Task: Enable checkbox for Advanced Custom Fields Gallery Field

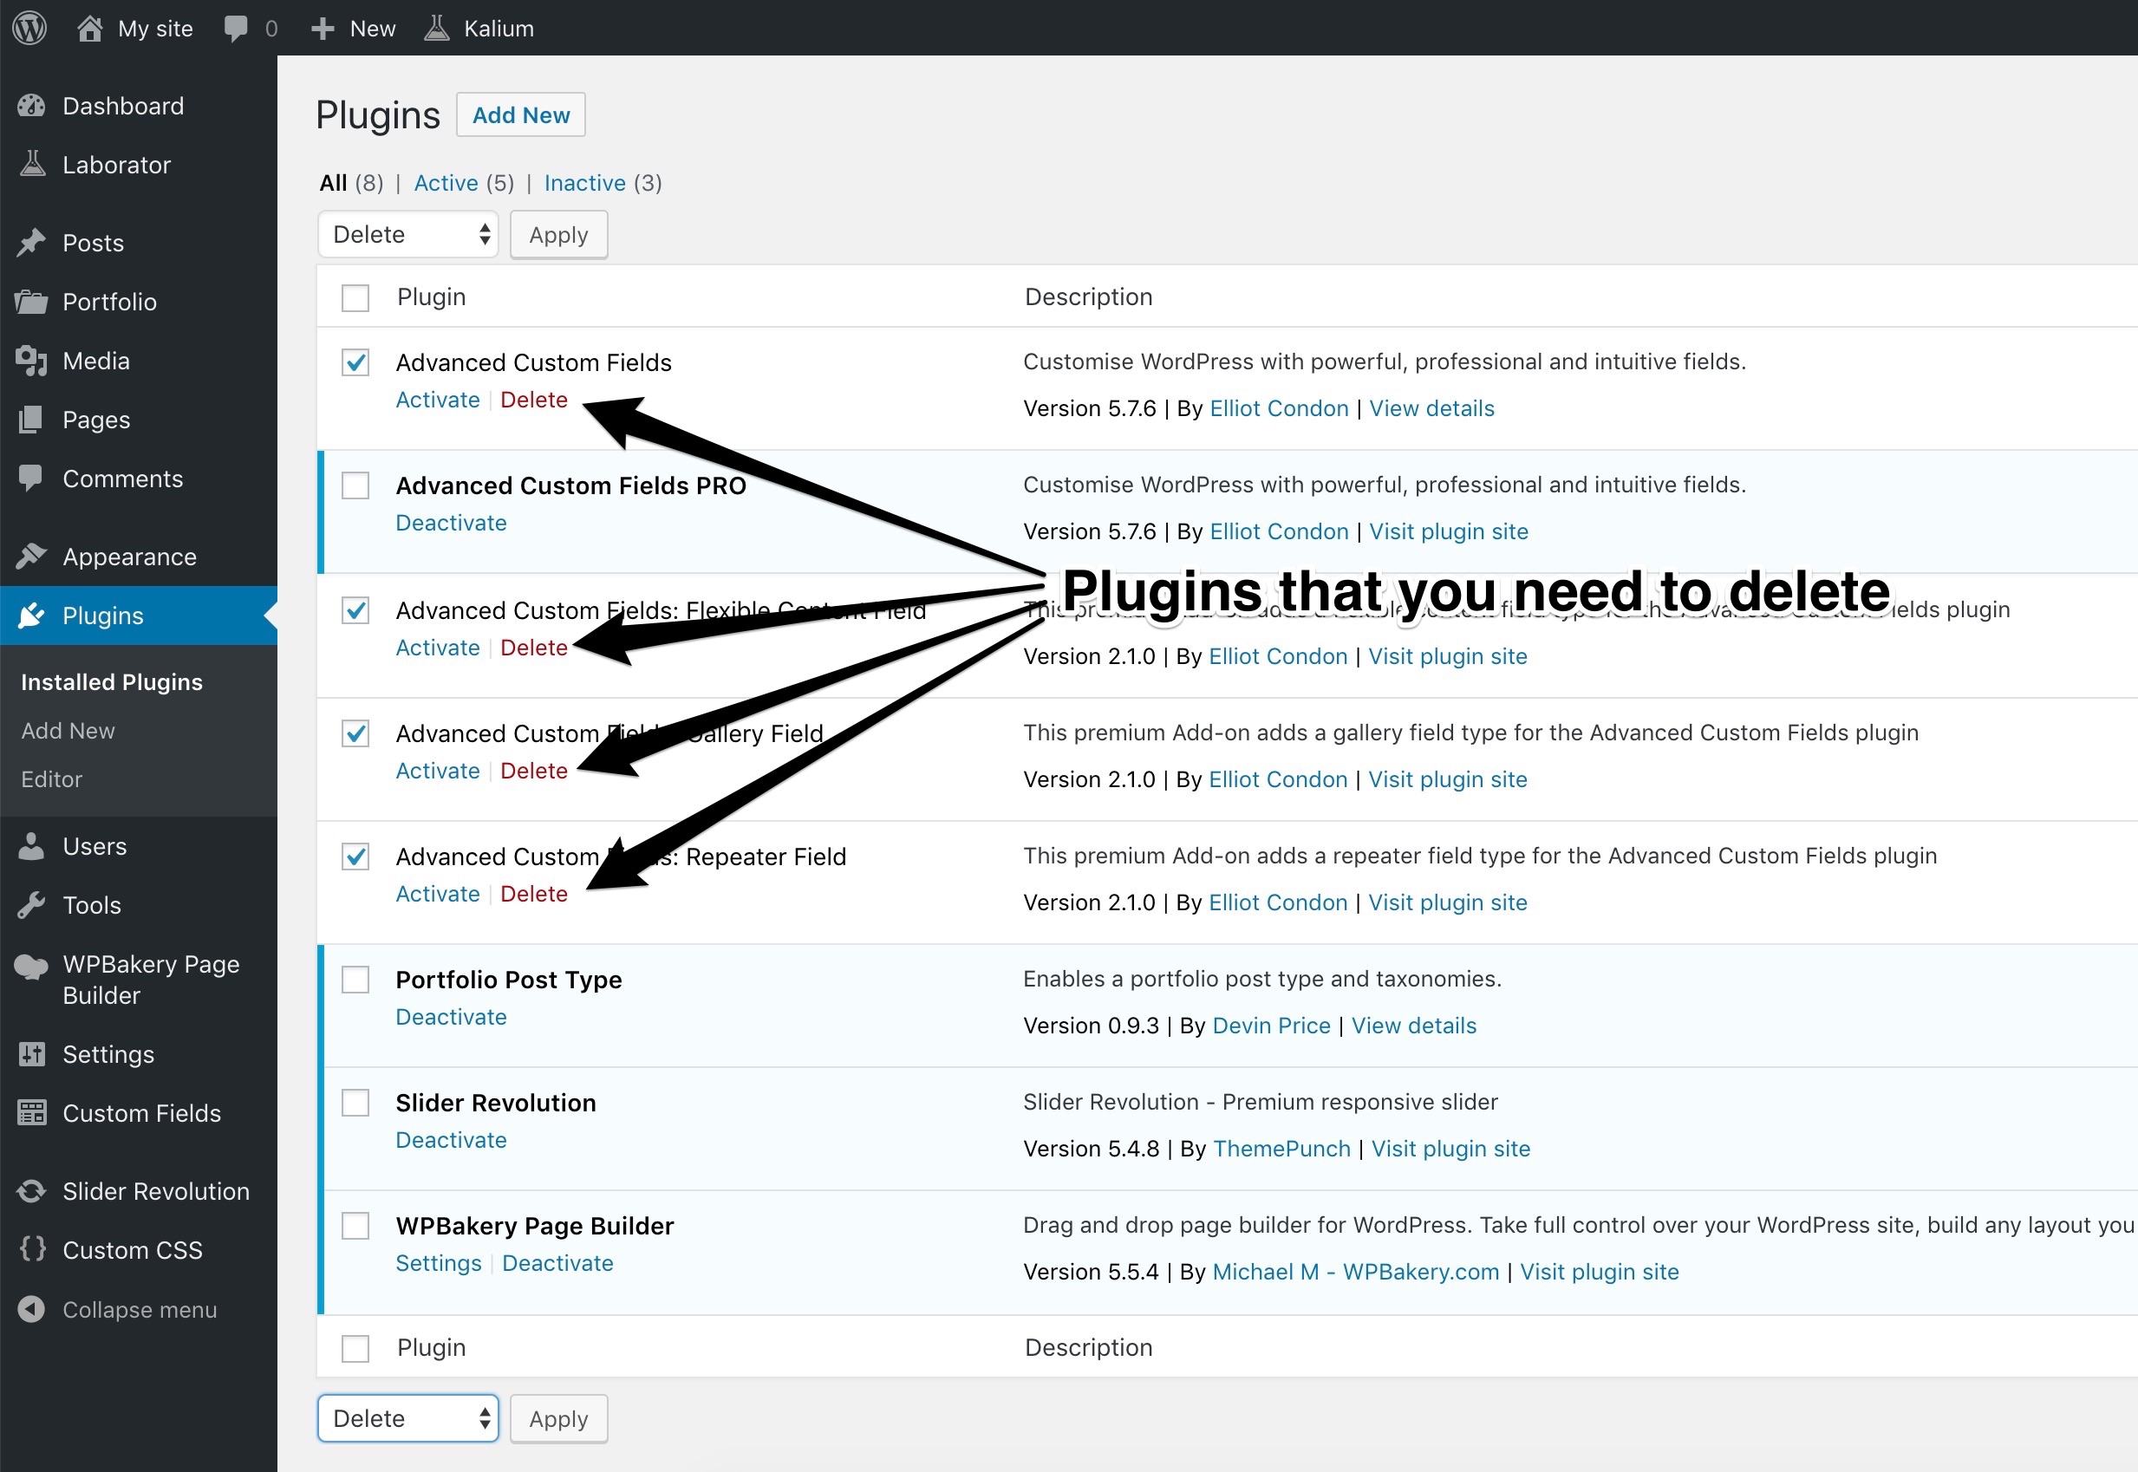Action: [355, 733]
